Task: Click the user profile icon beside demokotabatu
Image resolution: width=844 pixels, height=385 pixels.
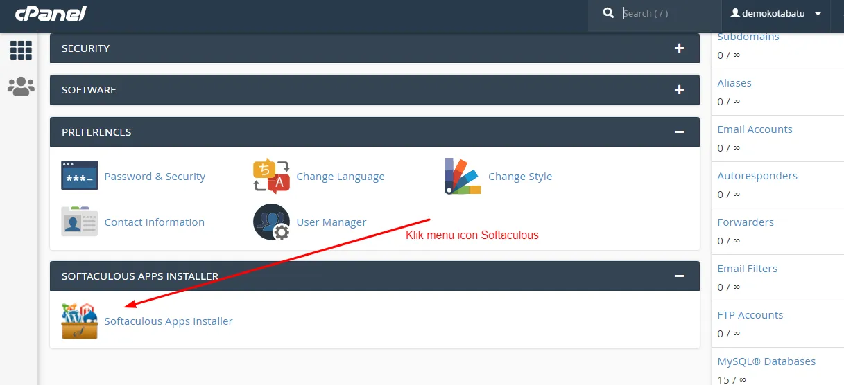Action: pyautogui.click(x=735, y=13)
